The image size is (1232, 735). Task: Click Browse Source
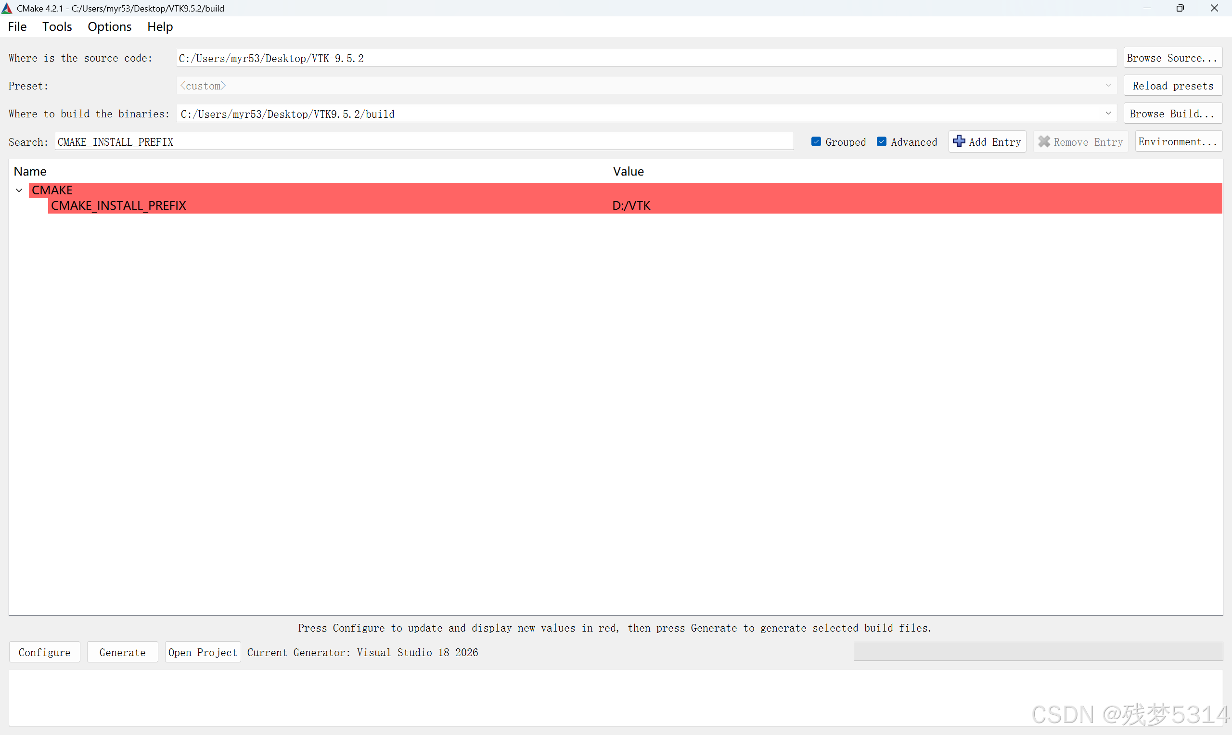coord(1172,57)
